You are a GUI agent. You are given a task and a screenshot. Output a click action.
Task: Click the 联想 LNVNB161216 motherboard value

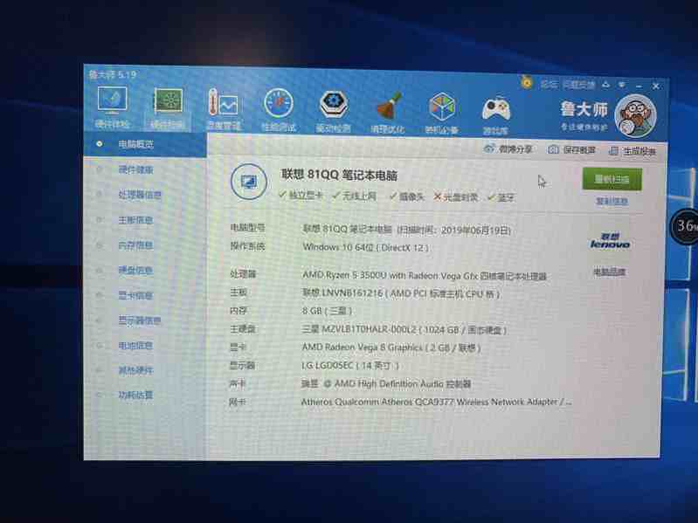tap(401, 293)
